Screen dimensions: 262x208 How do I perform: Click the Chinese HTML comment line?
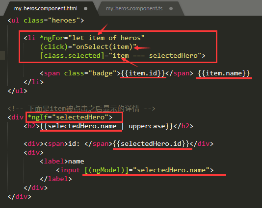coord(81,109)
